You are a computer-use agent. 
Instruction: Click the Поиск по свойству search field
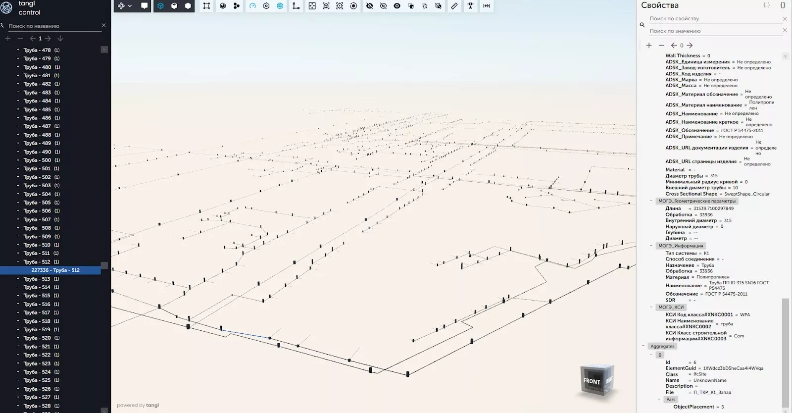713,18
